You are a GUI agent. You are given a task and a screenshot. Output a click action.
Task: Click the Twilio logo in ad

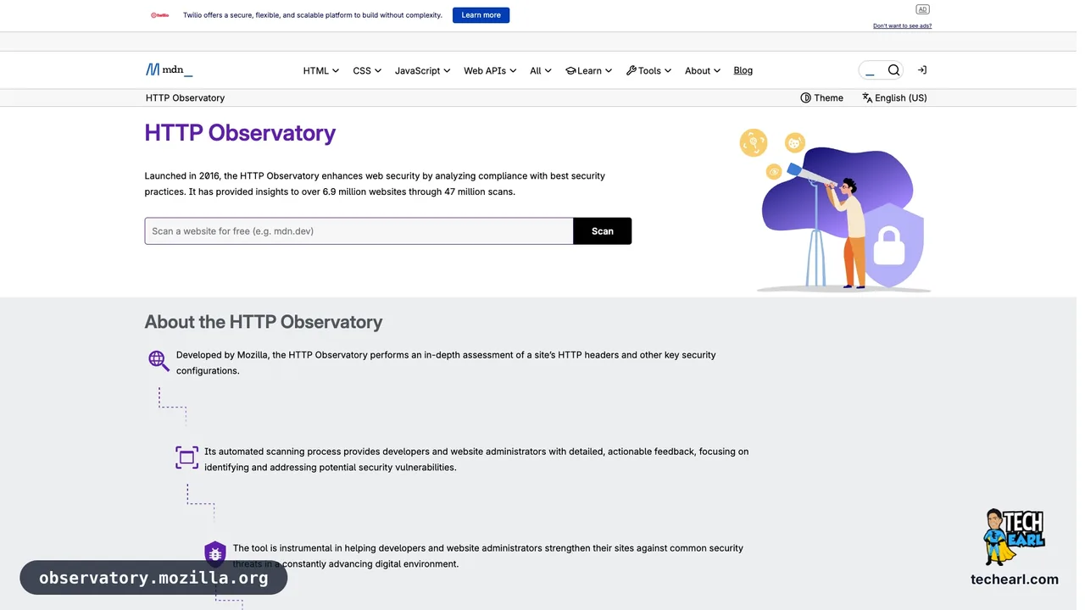point(160,15)
